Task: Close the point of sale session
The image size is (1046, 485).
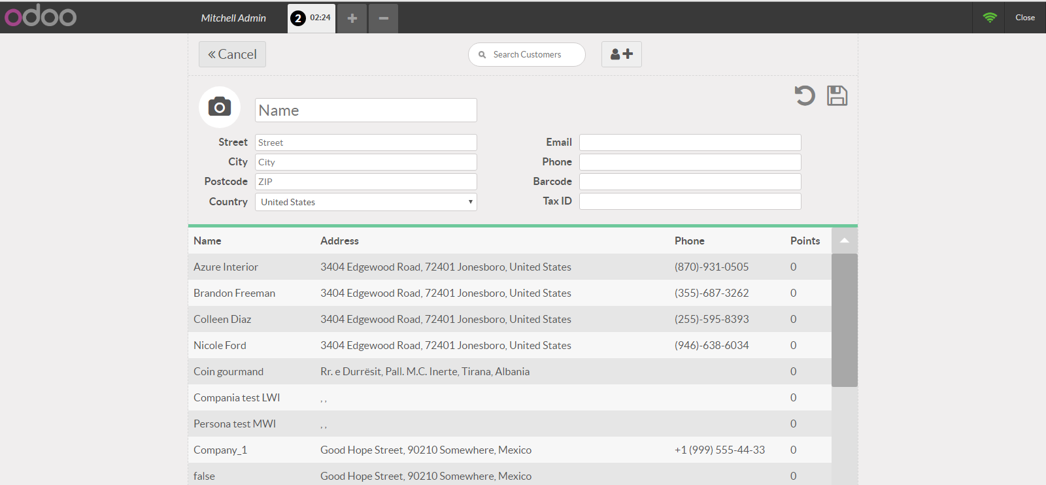Action: pos(1025,18)
